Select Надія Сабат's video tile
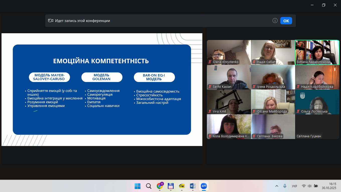Screen dimensions: 341x192 (273, 52)
